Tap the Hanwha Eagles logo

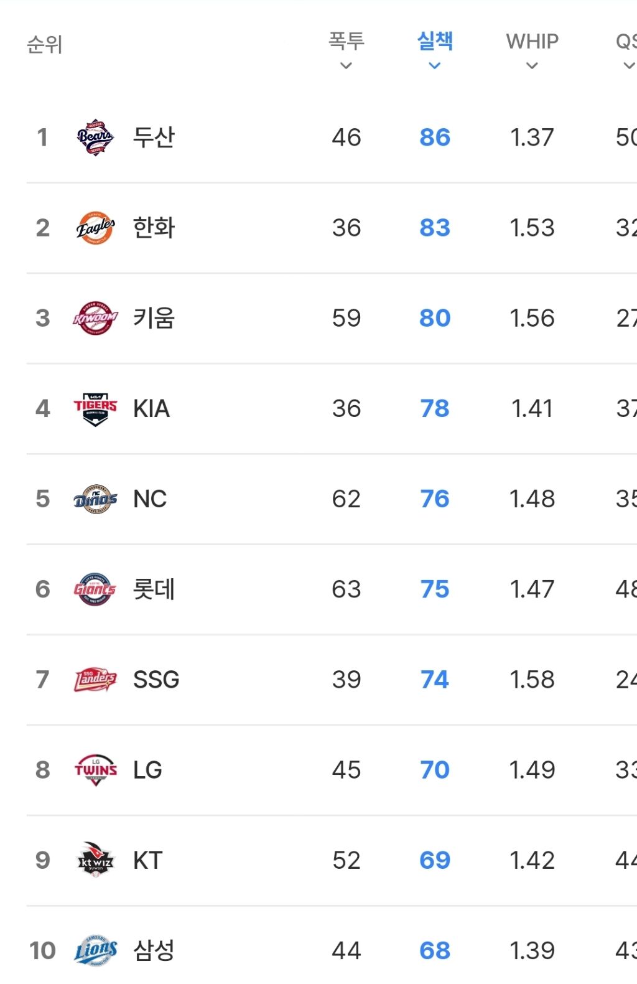(95, 228)
